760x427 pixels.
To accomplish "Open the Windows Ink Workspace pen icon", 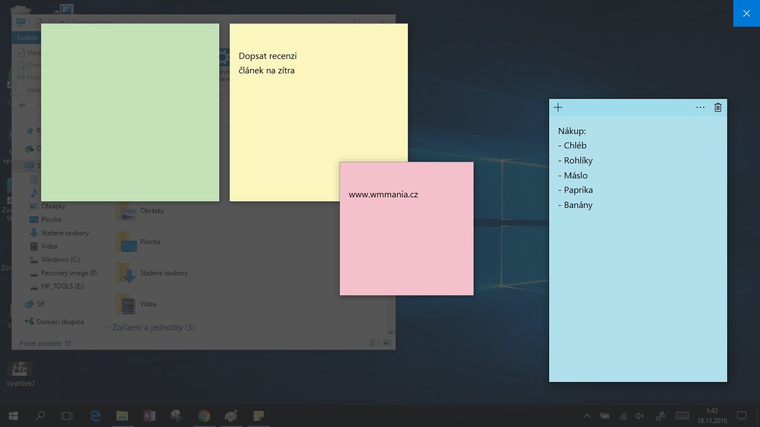I will [x=660, y=416].
